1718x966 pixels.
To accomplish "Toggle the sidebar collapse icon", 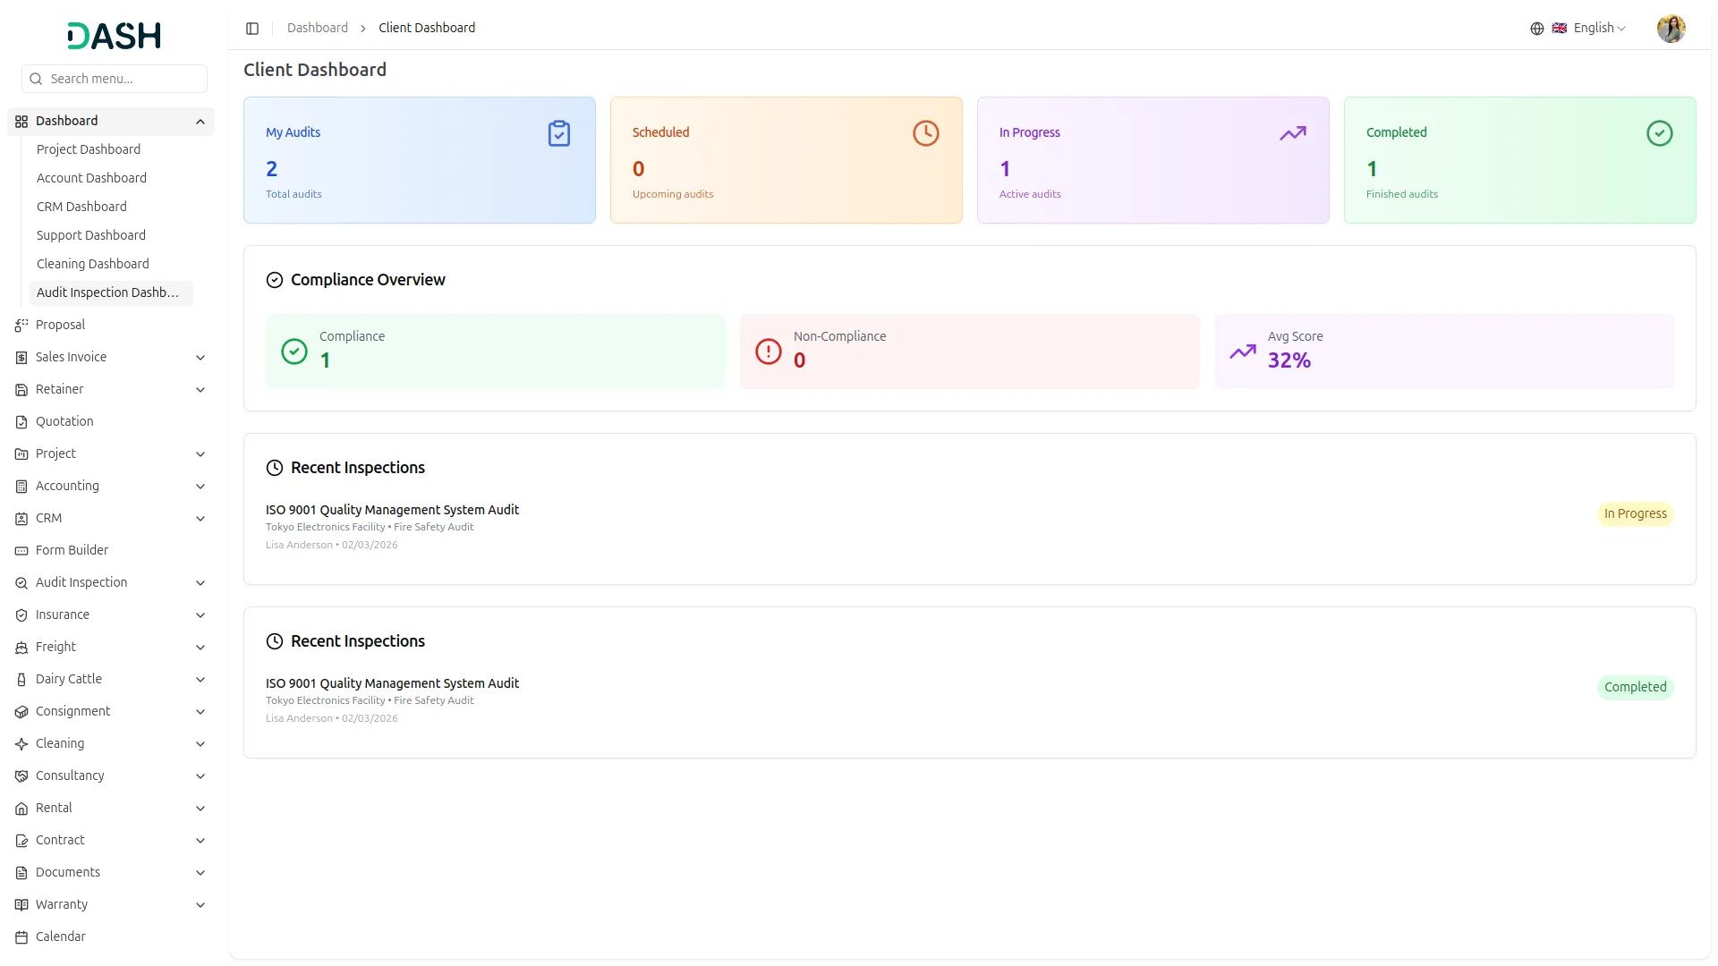I will (252, 29).
